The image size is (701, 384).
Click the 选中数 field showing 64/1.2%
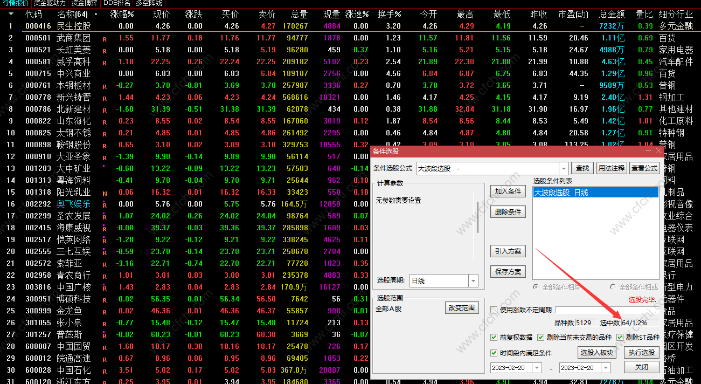[640, 323]
